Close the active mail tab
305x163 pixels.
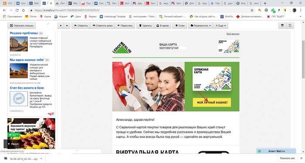point(51,3)
